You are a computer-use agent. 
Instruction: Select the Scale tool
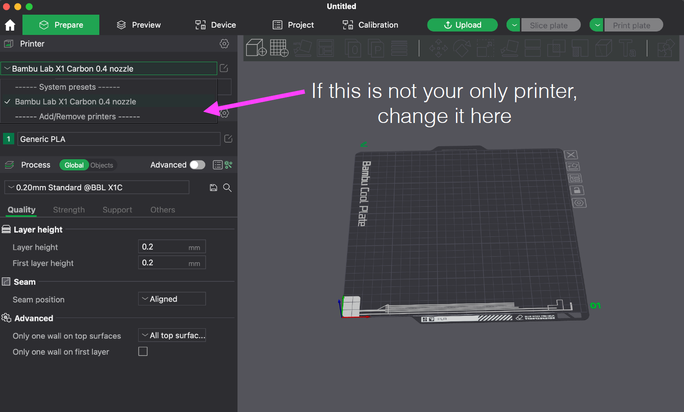[485, 48]
